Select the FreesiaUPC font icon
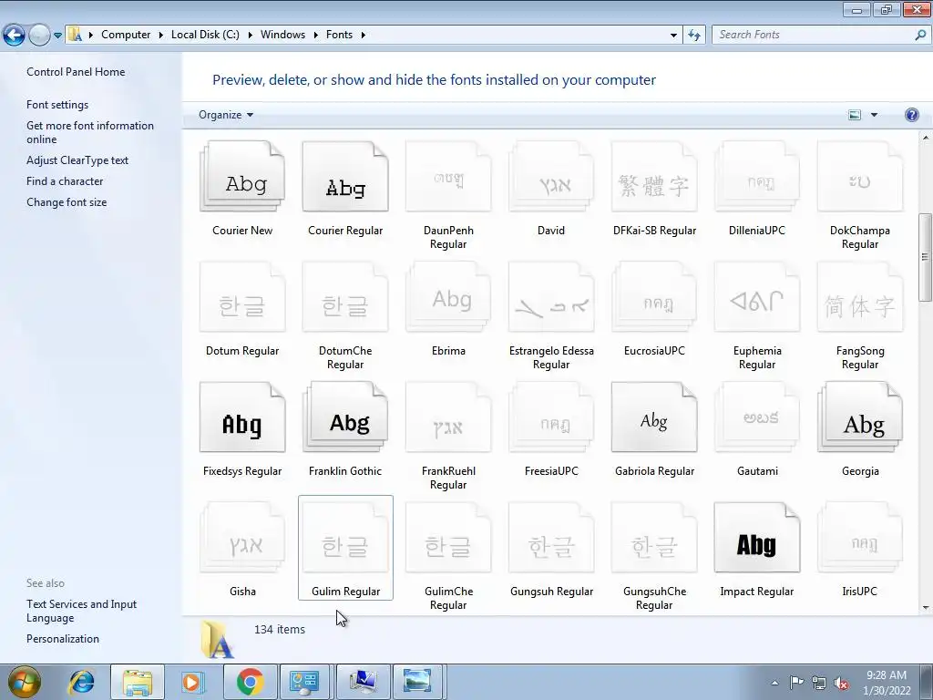The image size is (933, 700). point(551,417)
